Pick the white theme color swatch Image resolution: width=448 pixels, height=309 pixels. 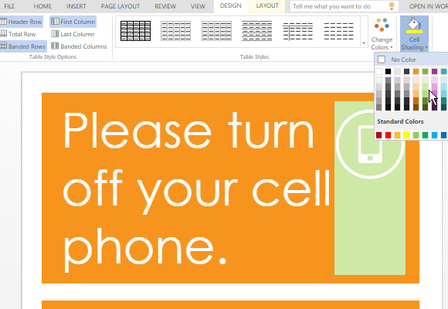(378, 72)
